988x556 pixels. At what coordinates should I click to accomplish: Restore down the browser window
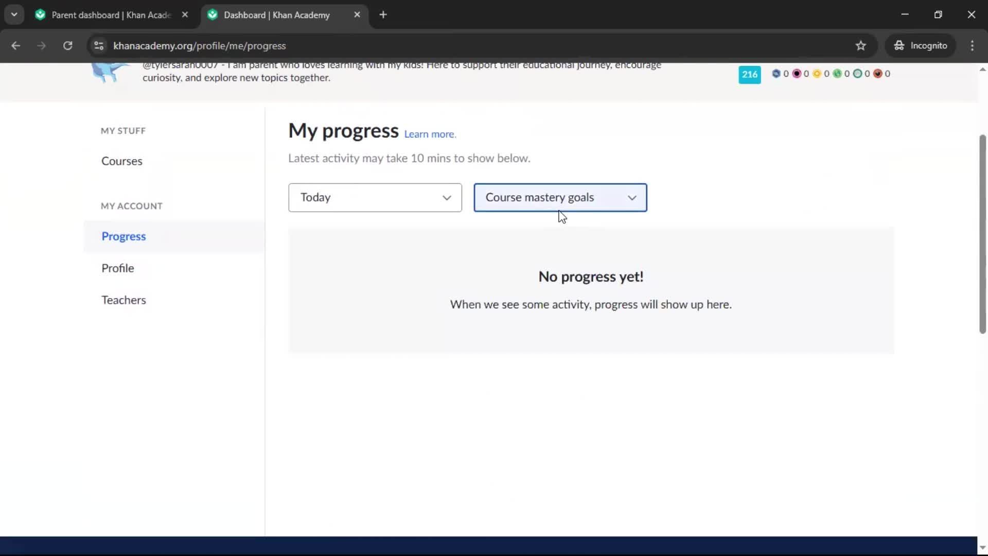coord(938,15)
